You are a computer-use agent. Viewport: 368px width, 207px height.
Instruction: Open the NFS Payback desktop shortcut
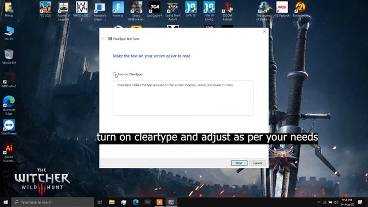282,9
